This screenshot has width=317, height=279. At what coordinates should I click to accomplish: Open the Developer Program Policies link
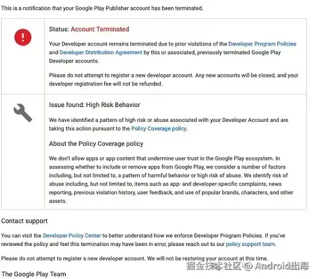point(262,44)
